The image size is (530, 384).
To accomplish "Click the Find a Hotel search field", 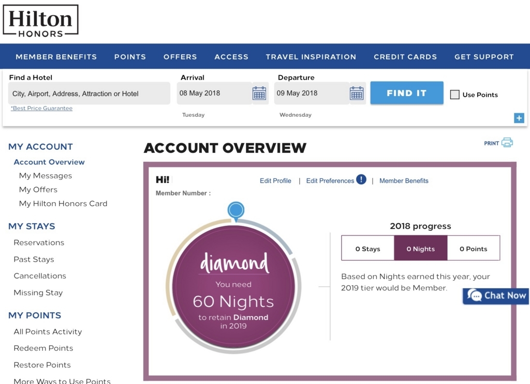I will coord(89,94).
